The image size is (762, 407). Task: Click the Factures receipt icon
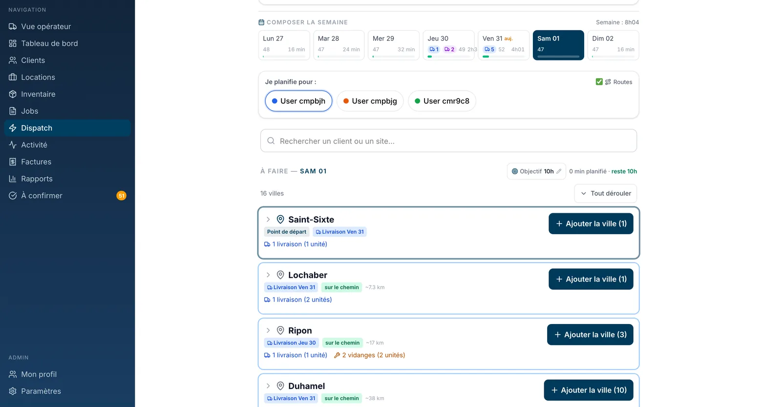coord(13,162)
